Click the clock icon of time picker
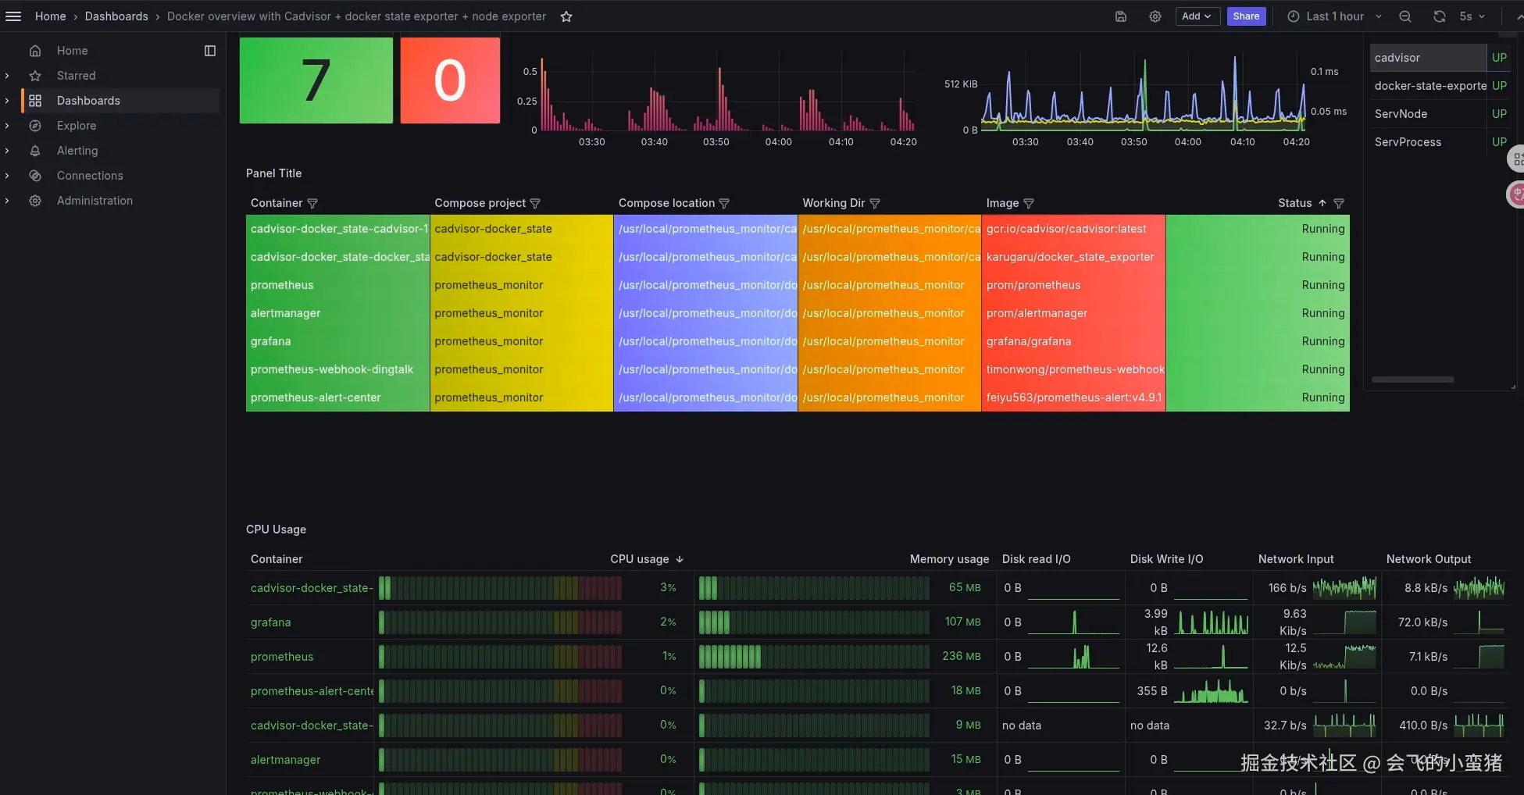The image size is (1524, 795). pos(1294,16)
